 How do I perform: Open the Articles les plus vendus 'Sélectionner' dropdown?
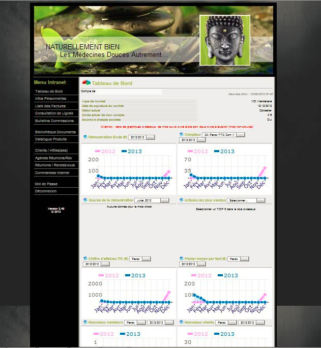247,200
